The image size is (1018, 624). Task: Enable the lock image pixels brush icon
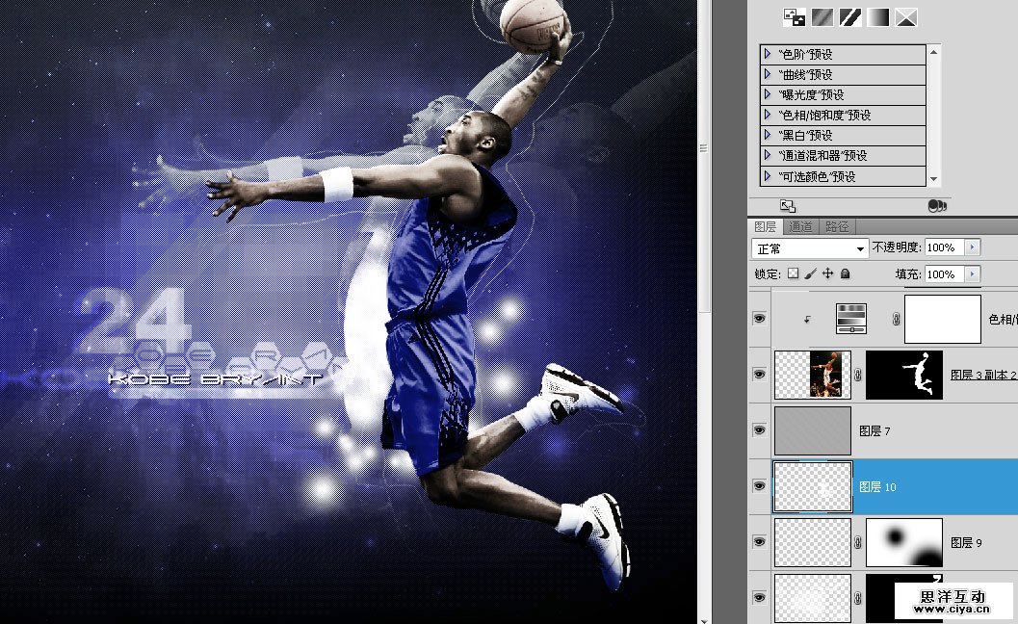coord(810,273)
